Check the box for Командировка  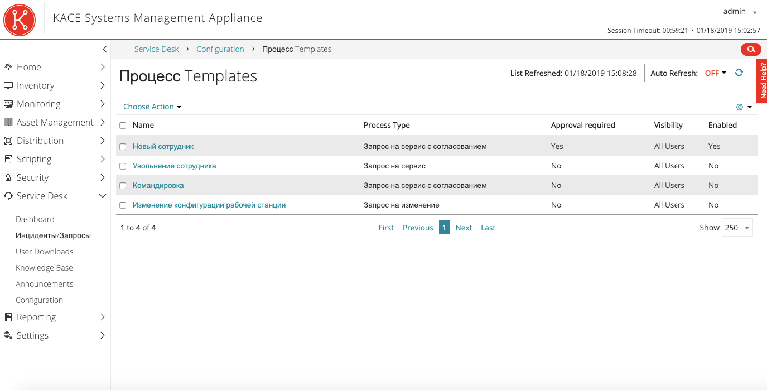tap(123, 186)
